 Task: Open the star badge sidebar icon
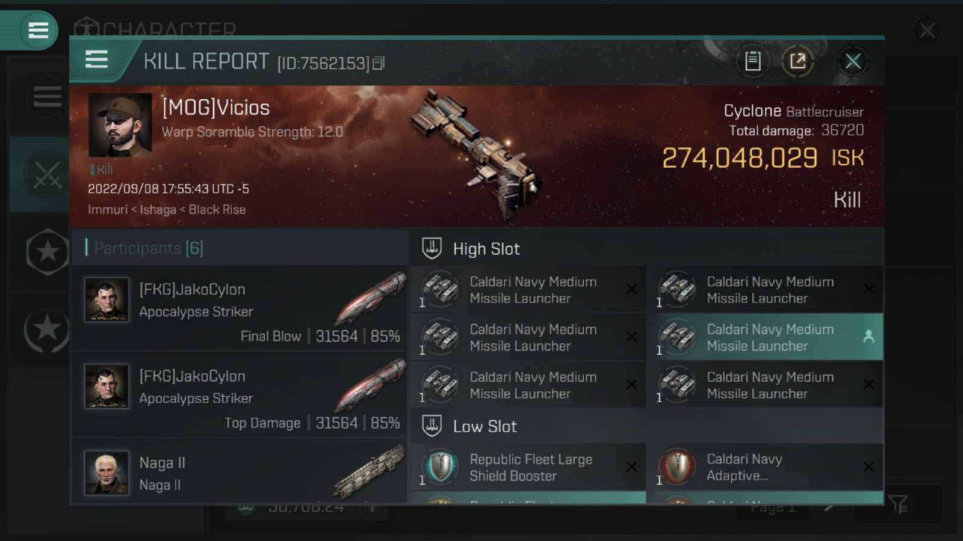point(48,252)
